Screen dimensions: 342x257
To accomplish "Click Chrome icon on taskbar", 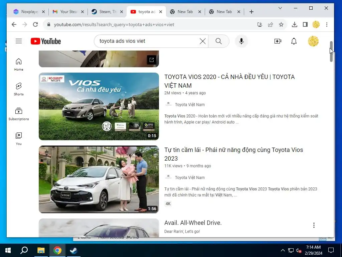I will point(57,250).
